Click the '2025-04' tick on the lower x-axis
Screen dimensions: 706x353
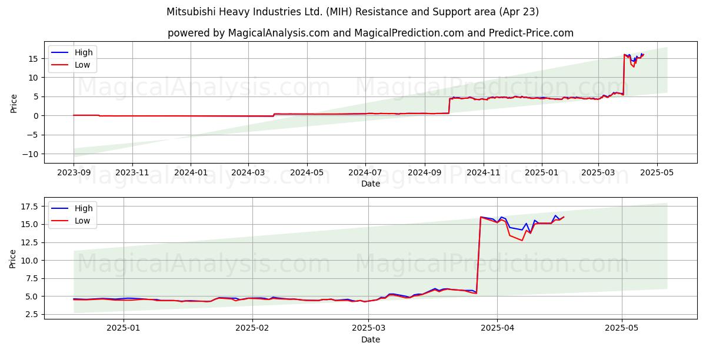pos(497,328)
